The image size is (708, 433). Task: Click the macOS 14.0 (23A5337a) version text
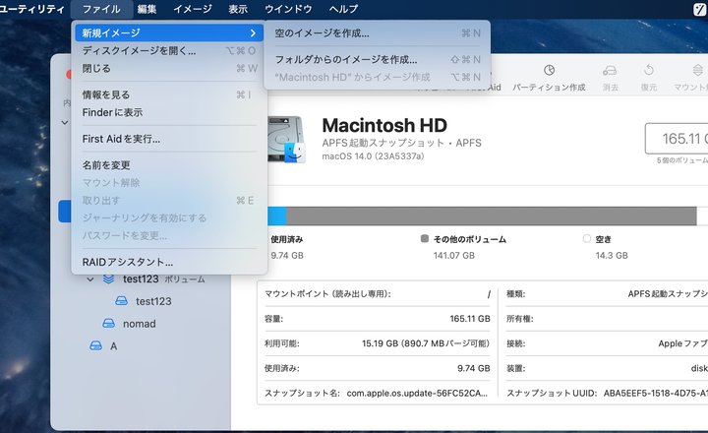373,156
